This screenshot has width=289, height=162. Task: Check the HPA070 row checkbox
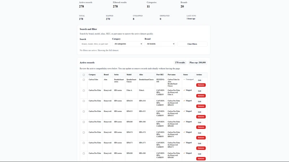point(84,132)
